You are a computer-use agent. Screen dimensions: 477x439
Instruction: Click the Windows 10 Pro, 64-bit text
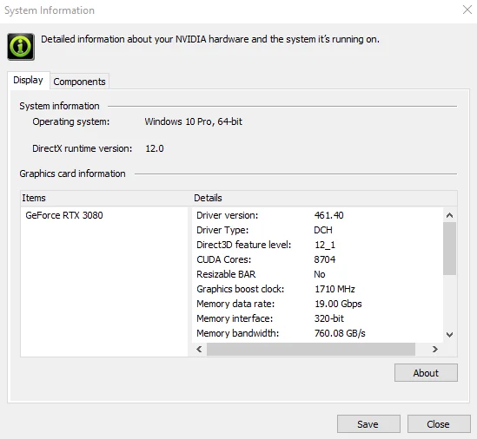(194, 121)
